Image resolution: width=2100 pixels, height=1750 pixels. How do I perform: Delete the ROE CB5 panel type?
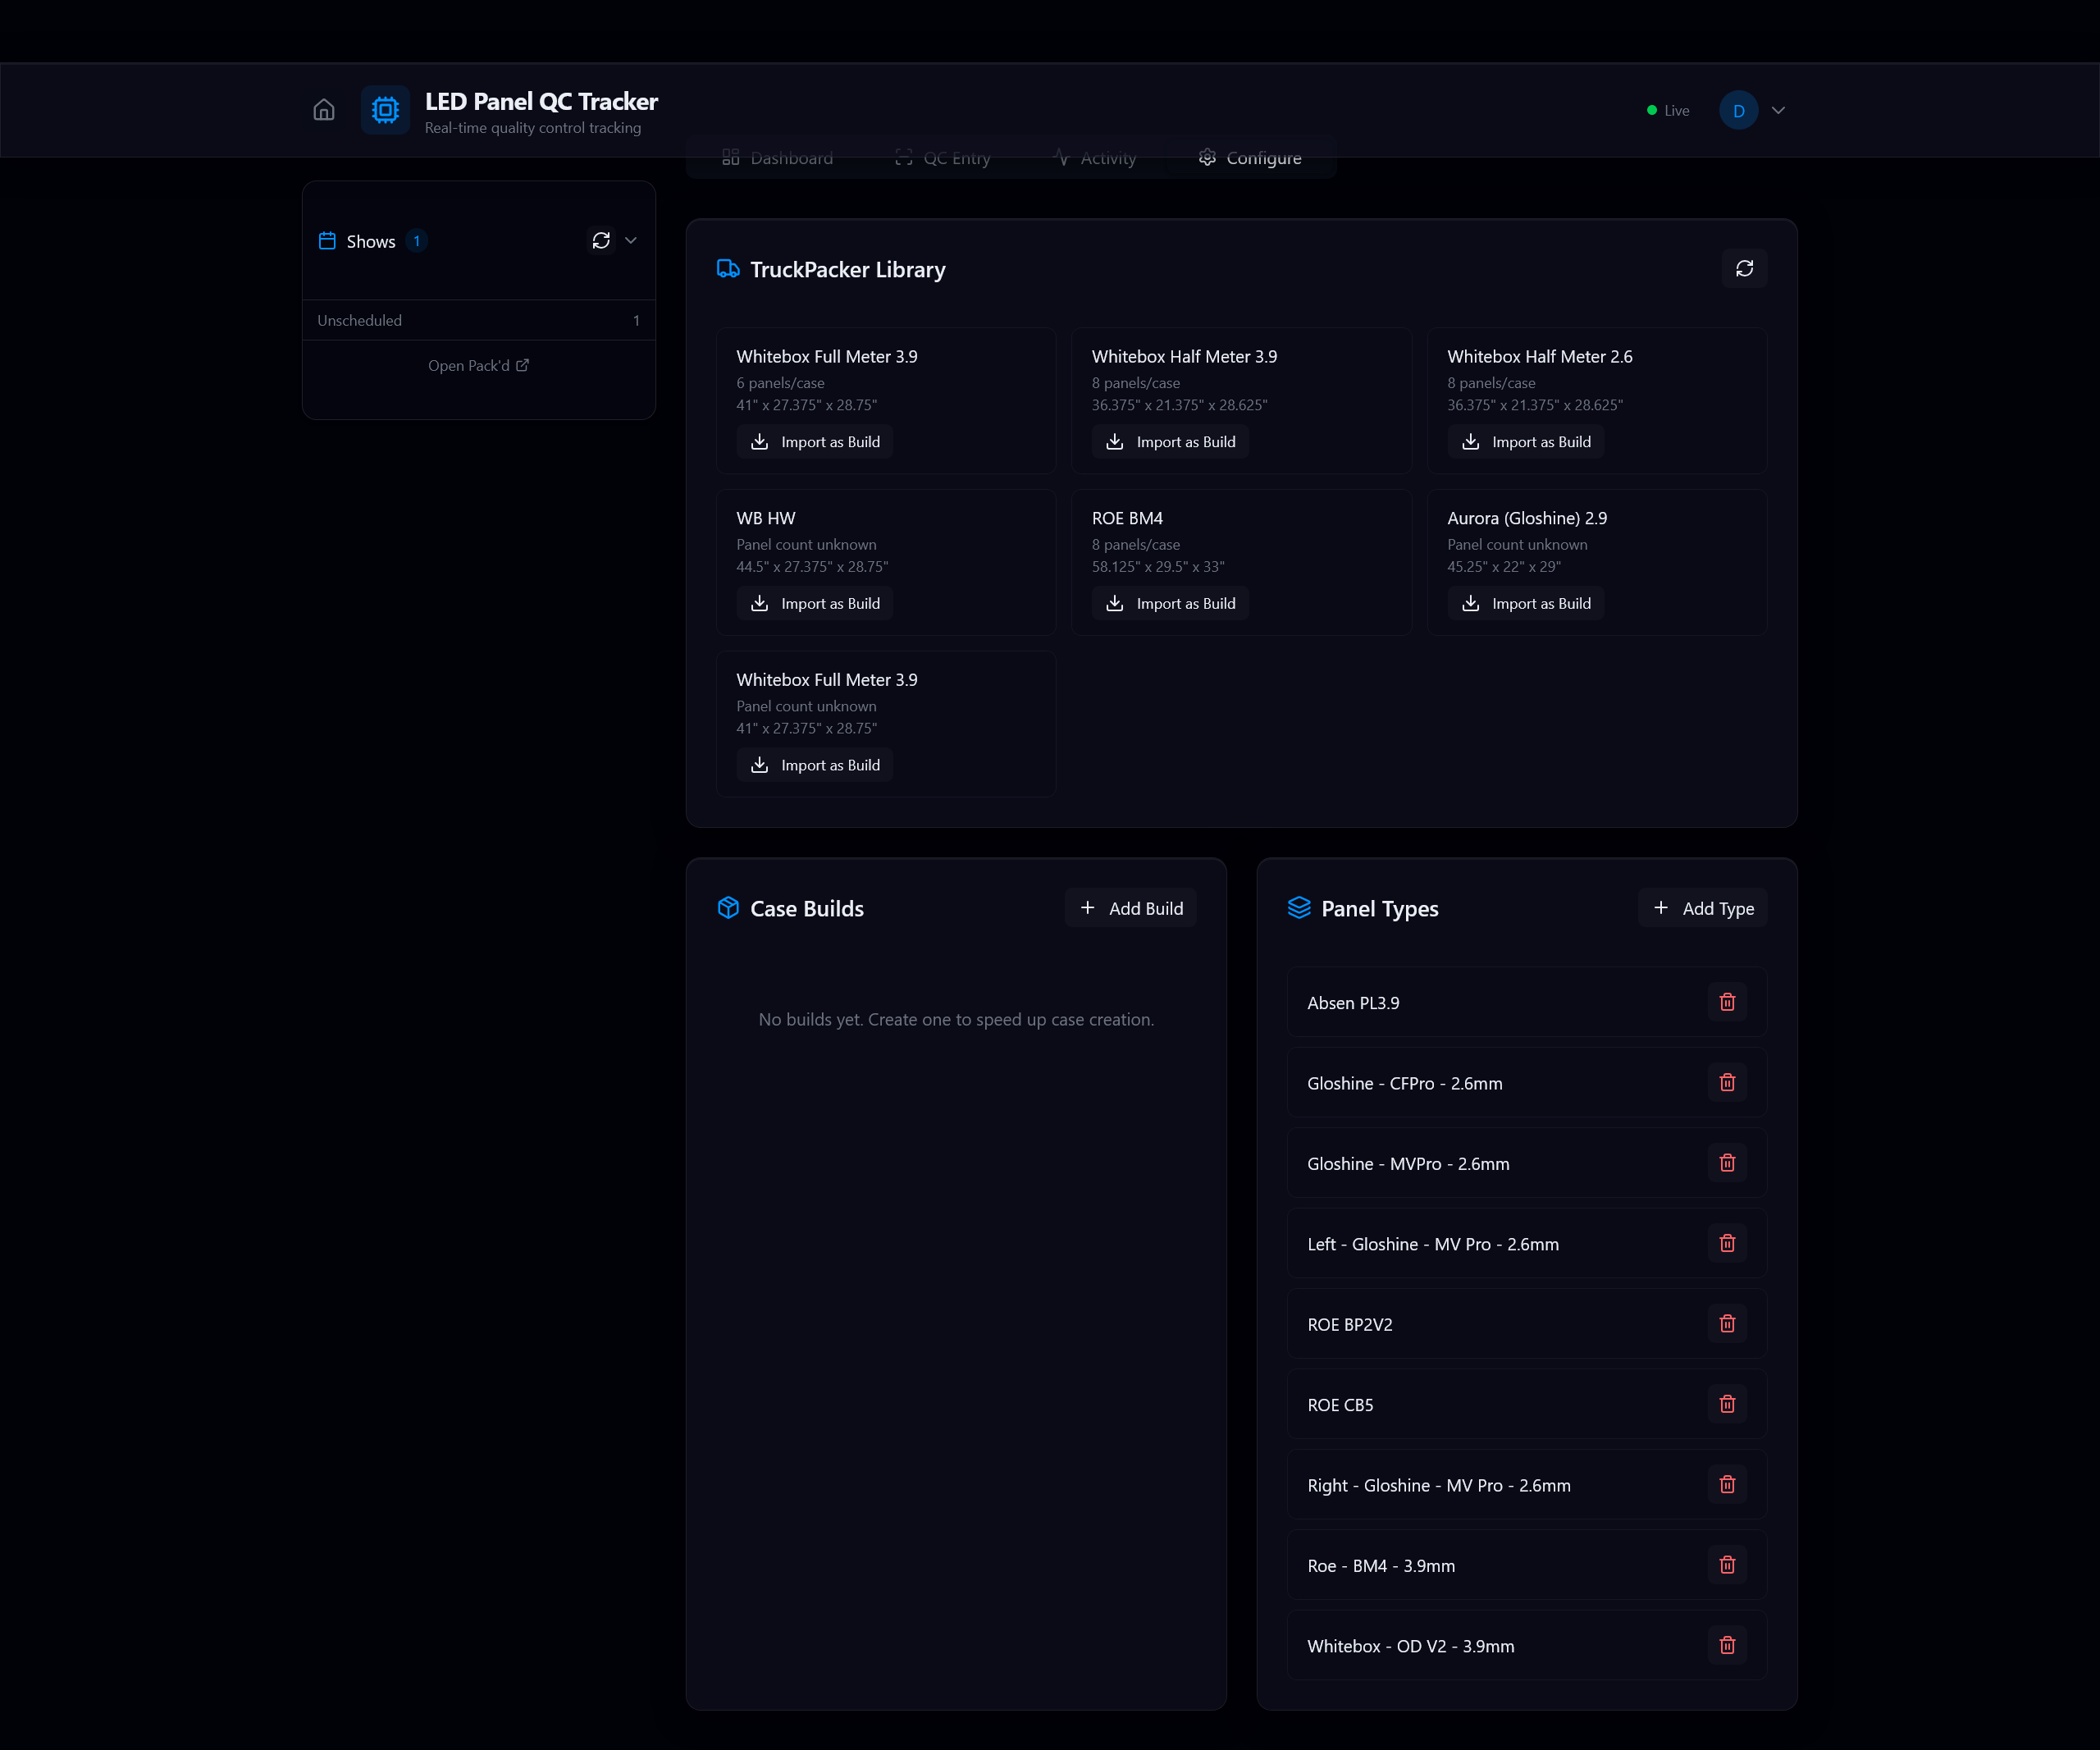tap(1727, 1404)
